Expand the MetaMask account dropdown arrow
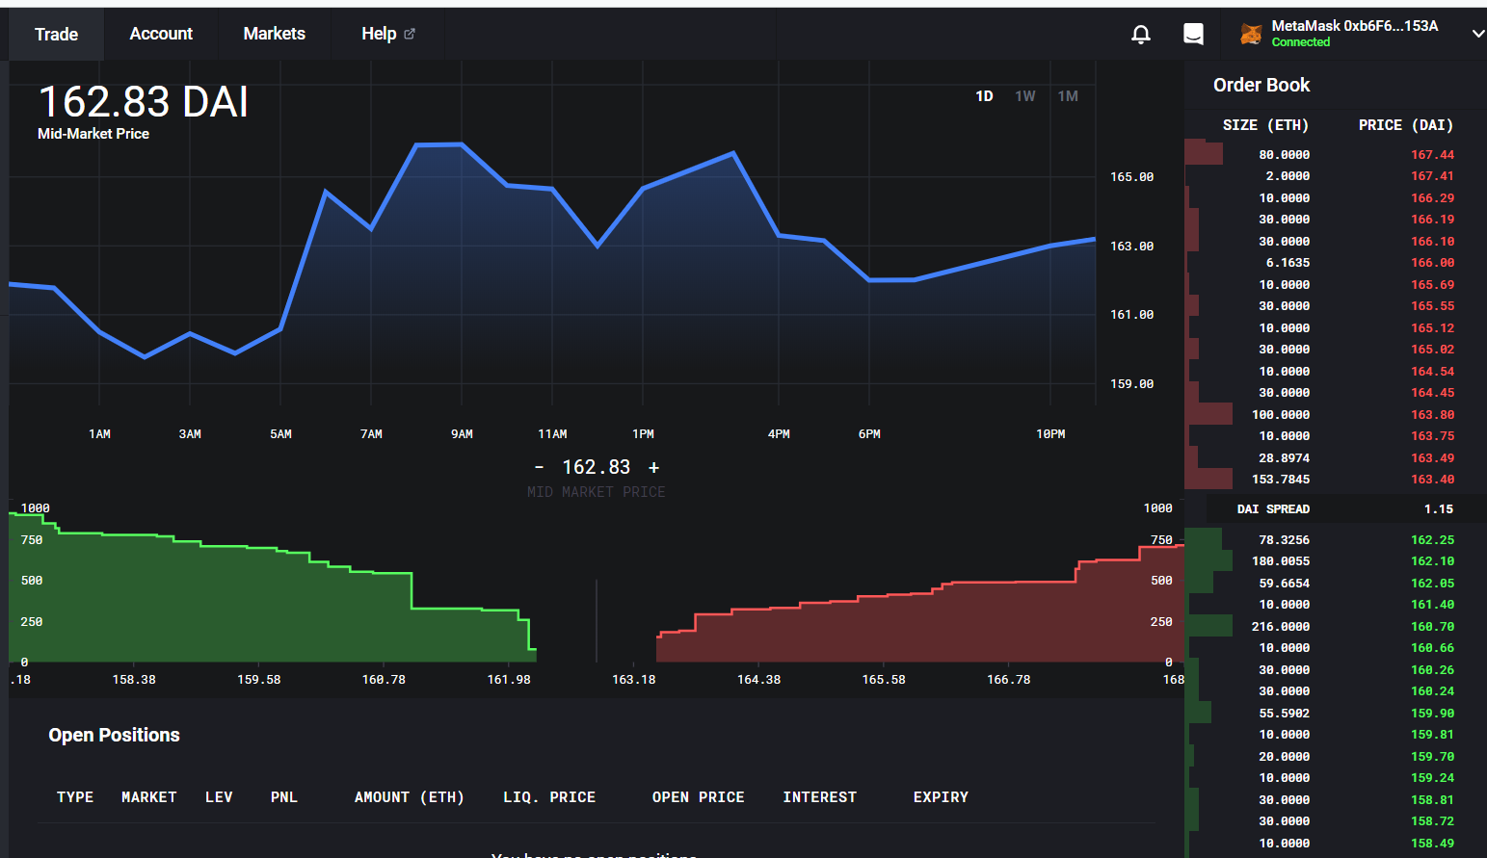 [x=1477, y=34]
